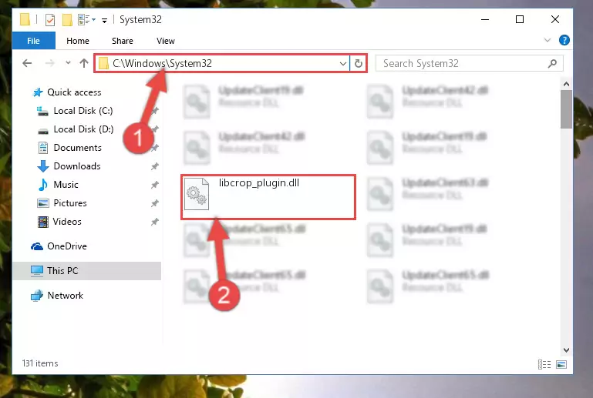Open the Customize Quick Access Toolbar dropdown
Image resolution: width=593 pixels, height=398 pixels.
(104, 20)
